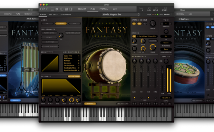Switch to the Play tab

[x=93, y=9]
